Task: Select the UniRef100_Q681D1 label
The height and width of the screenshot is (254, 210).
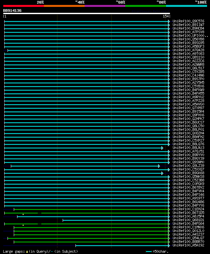Action: pyautogui.click(x=188, y=220)
